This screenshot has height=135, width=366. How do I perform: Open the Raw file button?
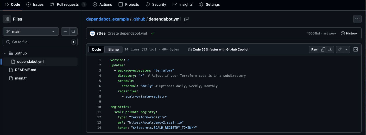[x=314, y=49]
